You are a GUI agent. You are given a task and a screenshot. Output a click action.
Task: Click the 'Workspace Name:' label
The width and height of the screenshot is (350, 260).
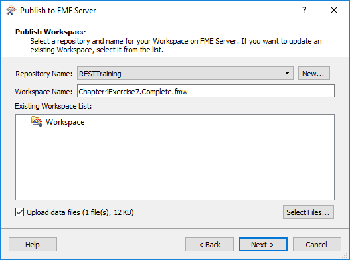[x=44, y=92]
